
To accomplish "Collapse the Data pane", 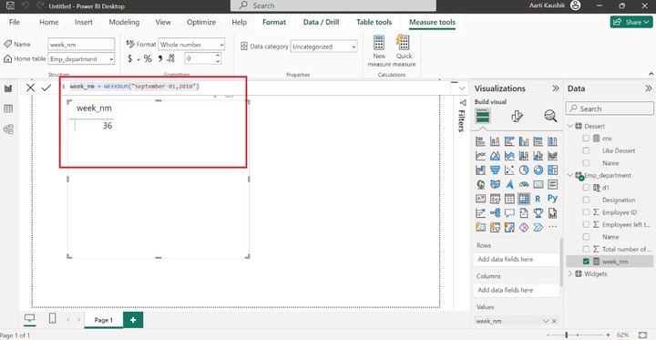I will pyautogui.click(x=648, y=88).
